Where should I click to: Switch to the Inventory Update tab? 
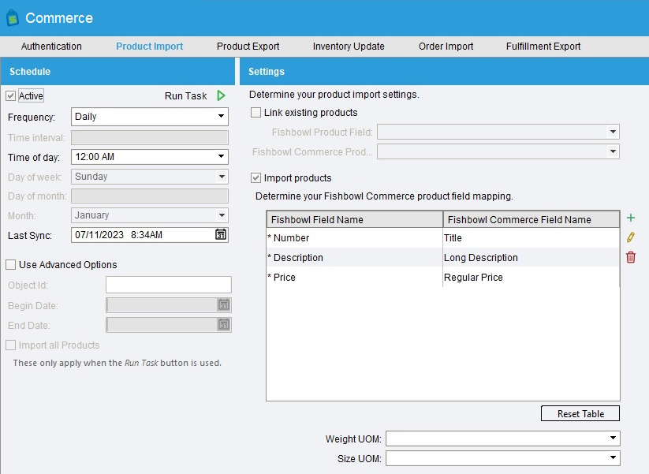coord(349,47)
